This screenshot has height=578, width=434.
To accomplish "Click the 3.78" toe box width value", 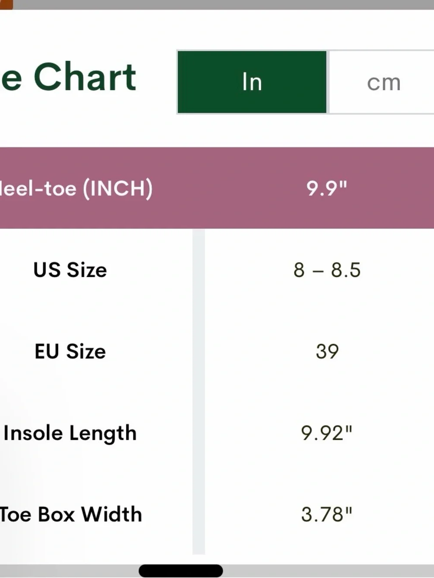I will point(327,514).
